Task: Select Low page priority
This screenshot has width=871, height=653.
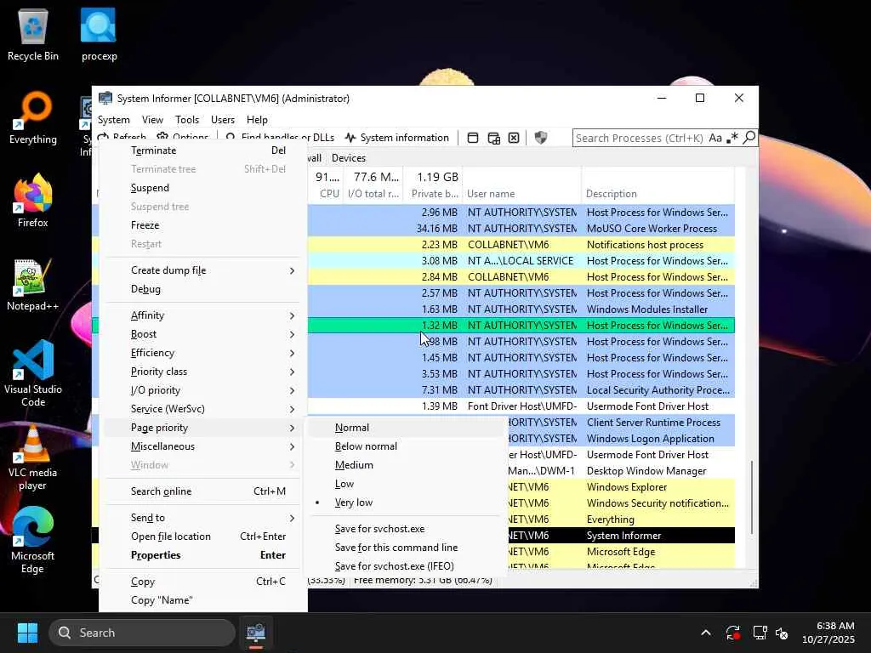Action: click(407, 484)
